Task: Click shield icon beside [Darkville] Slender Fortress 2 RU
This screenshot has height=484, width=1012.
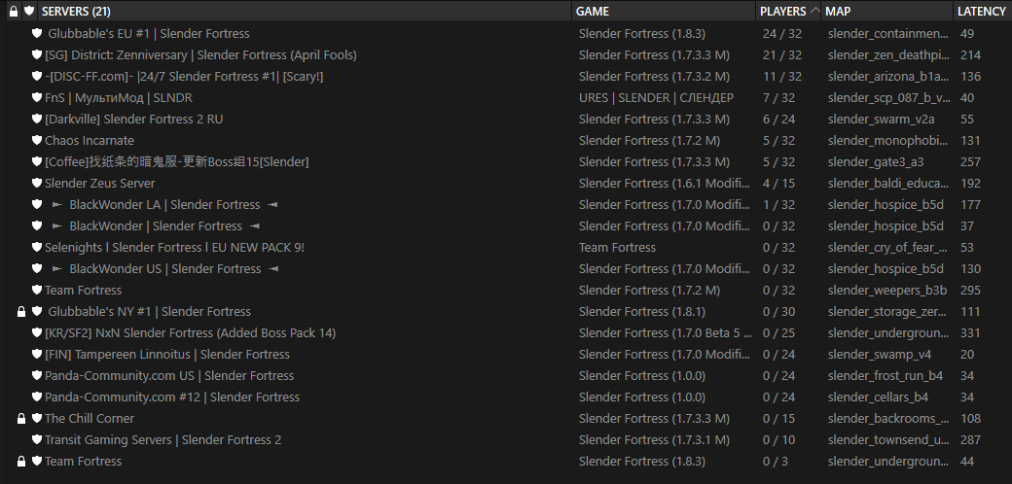Action: click(37, 120)
